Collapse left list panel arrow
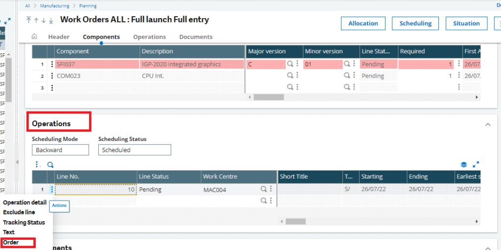Screen dimensions: 501x250 (17, 162)
